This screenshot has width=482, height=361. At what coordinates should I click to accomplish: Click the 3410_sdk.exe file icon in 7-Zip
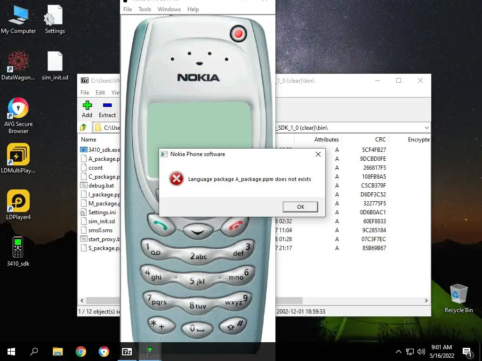[x=84, y=150]
